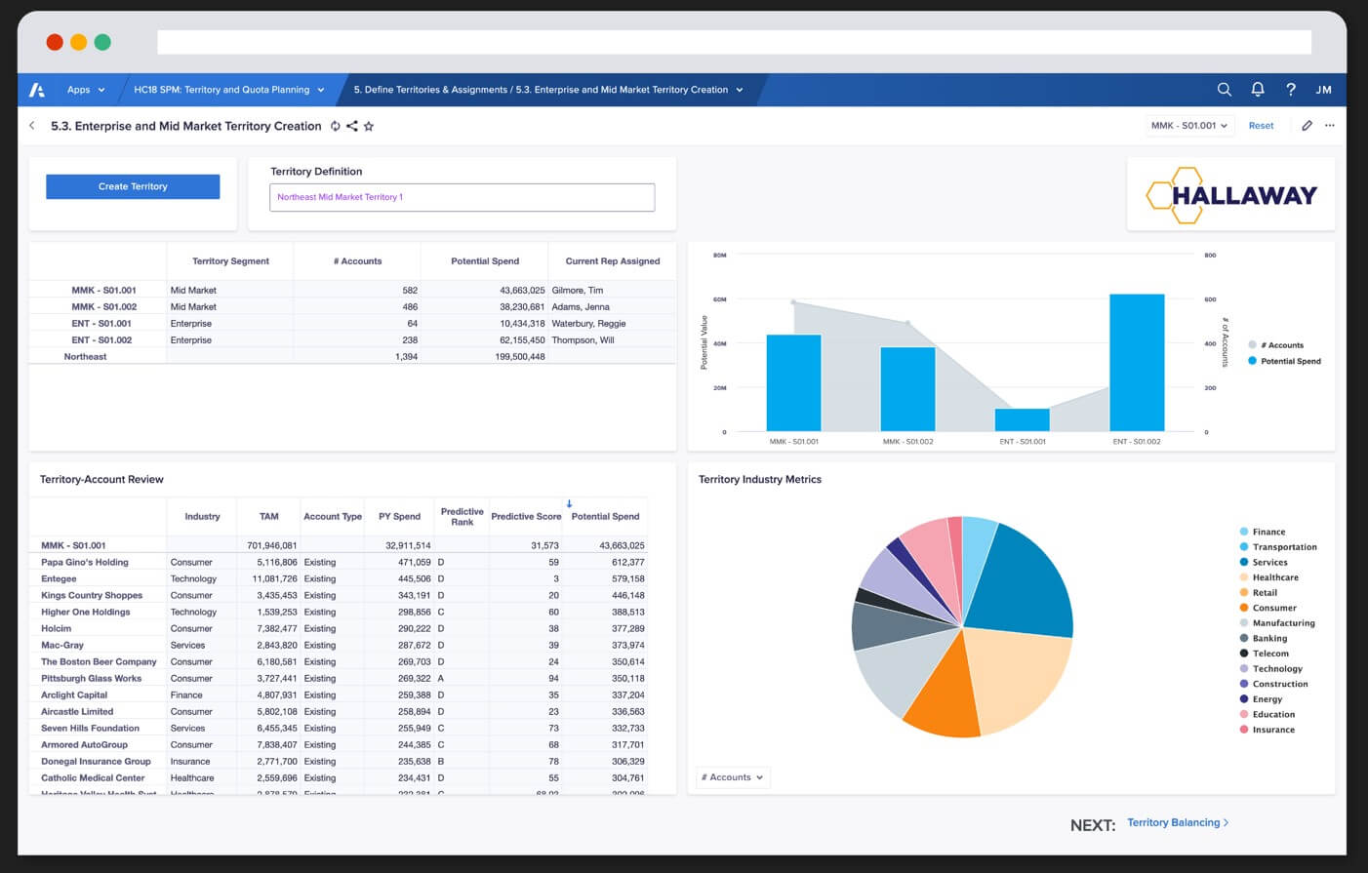Open the notifications bell

(x=1258, y=90)
